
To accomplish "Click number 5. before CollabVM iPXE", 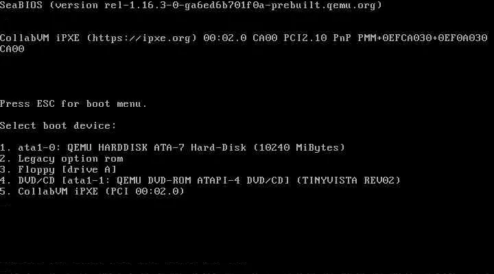I will tap(5, 191).
